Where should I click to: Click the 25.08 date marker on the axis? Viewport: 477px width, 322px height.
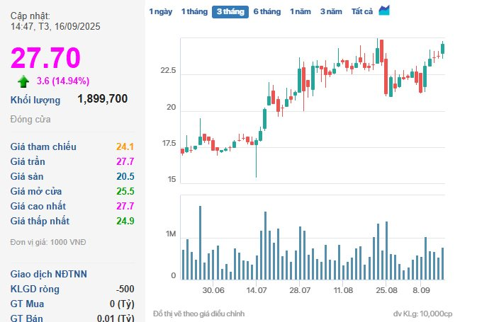[x=386, y=290]
